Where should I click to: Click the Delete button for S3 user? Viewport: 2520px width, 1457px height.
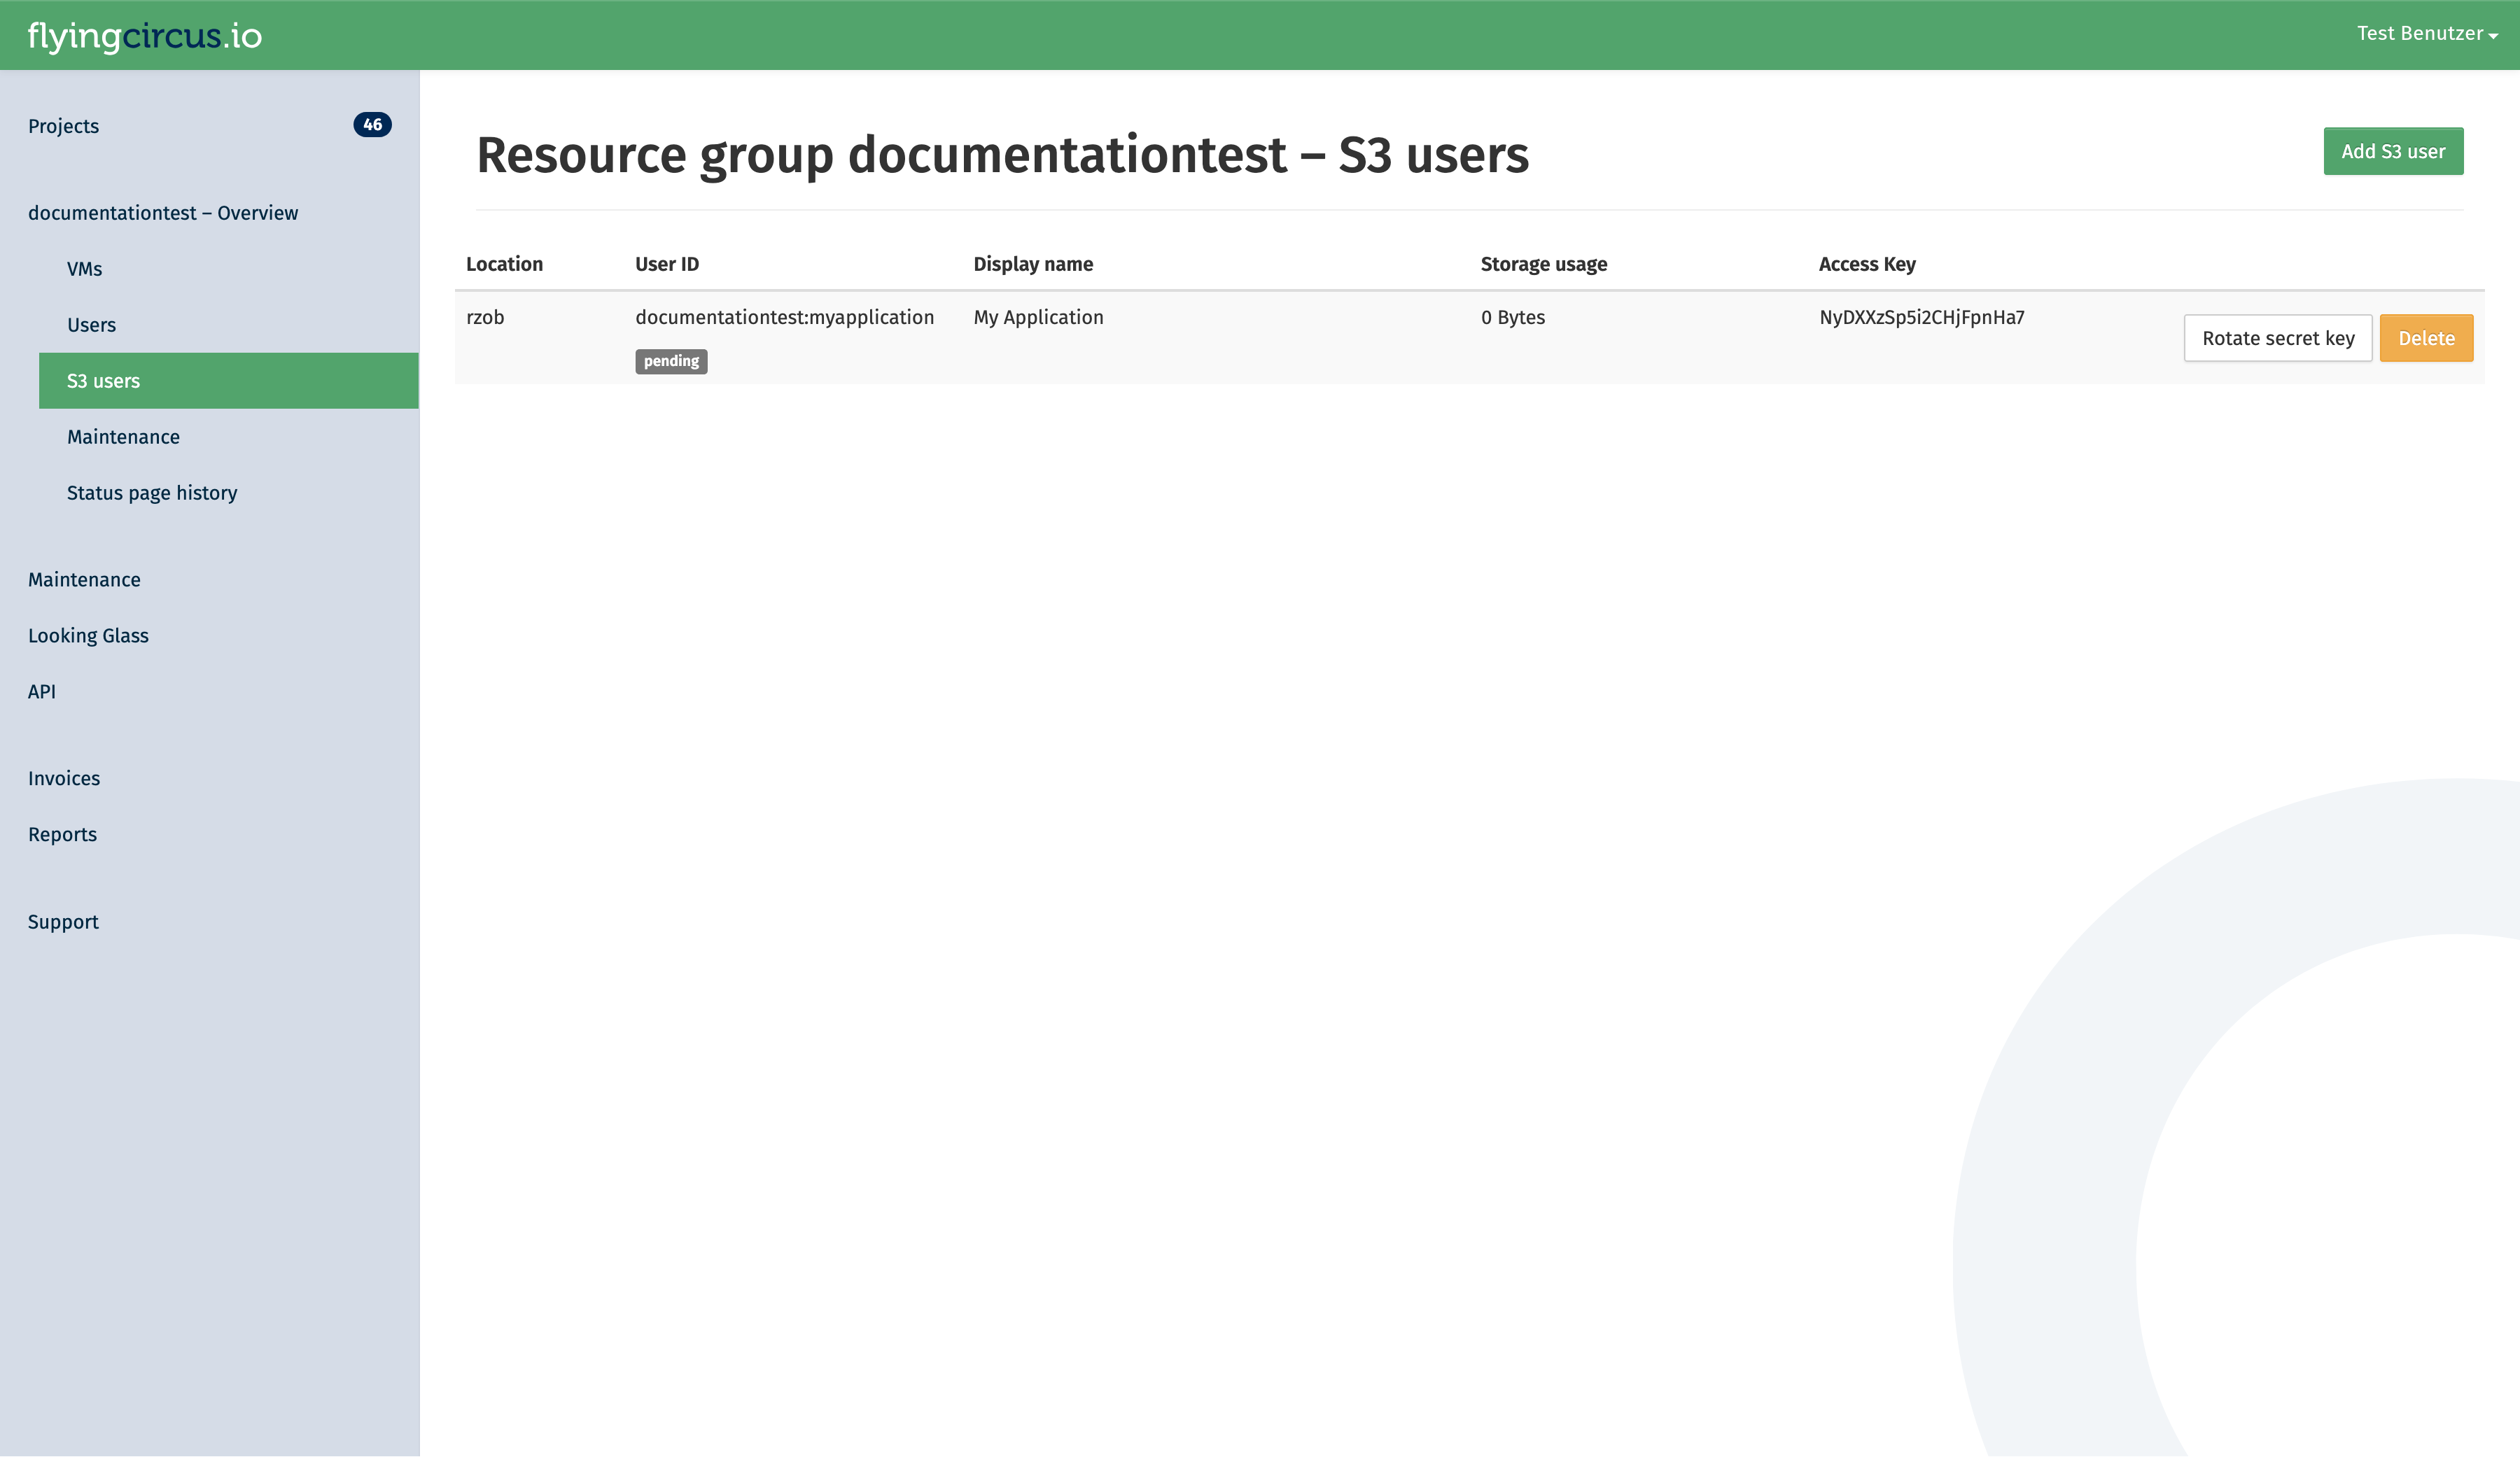pos(2426,338)
